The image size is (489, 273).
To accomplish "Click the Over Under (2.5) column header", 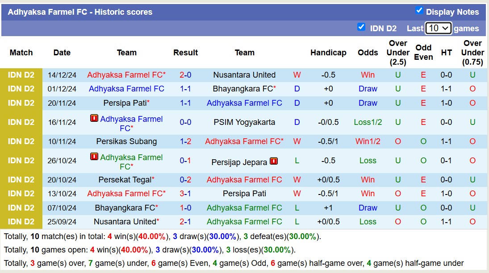I will tap(398, 53).
